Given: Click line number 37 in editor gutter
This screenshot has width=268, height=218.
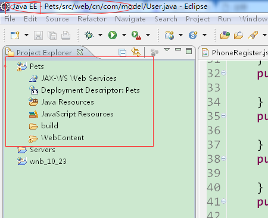Looking at the screenshot, I should [x=214, y=145].
